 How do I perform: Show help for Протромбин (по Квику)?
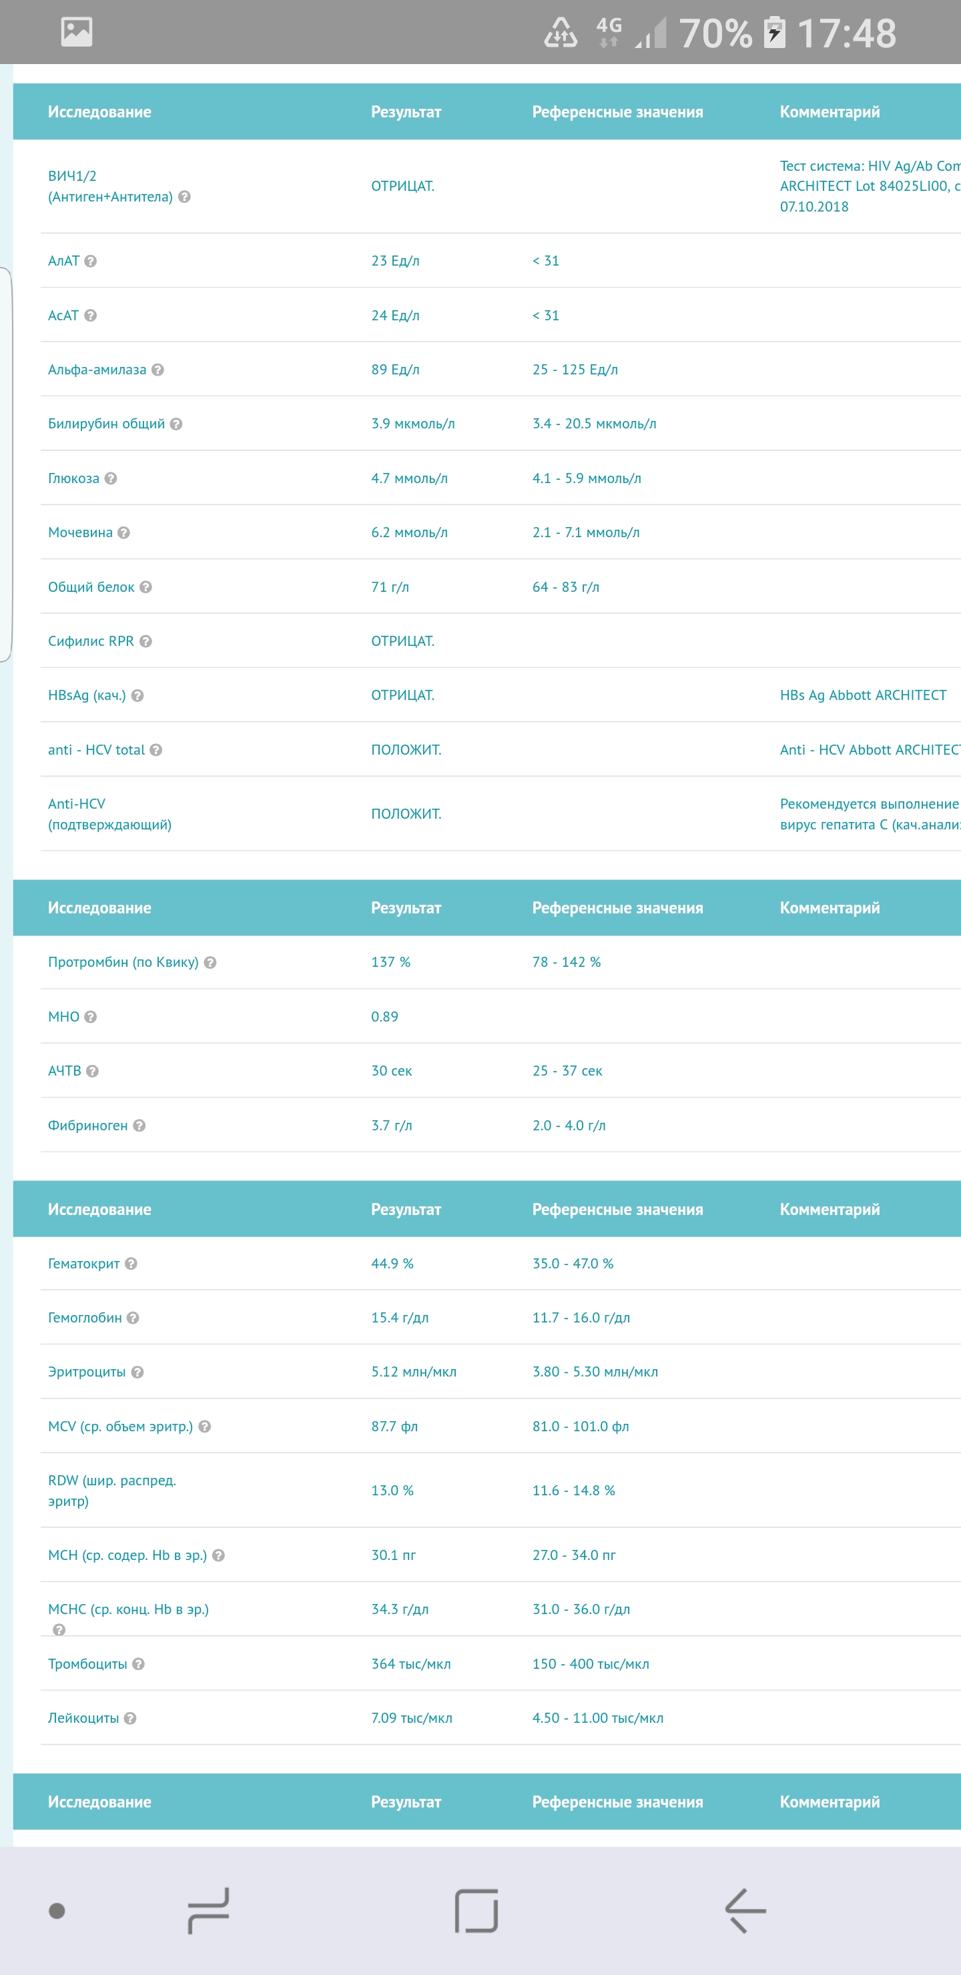[210, 962]
